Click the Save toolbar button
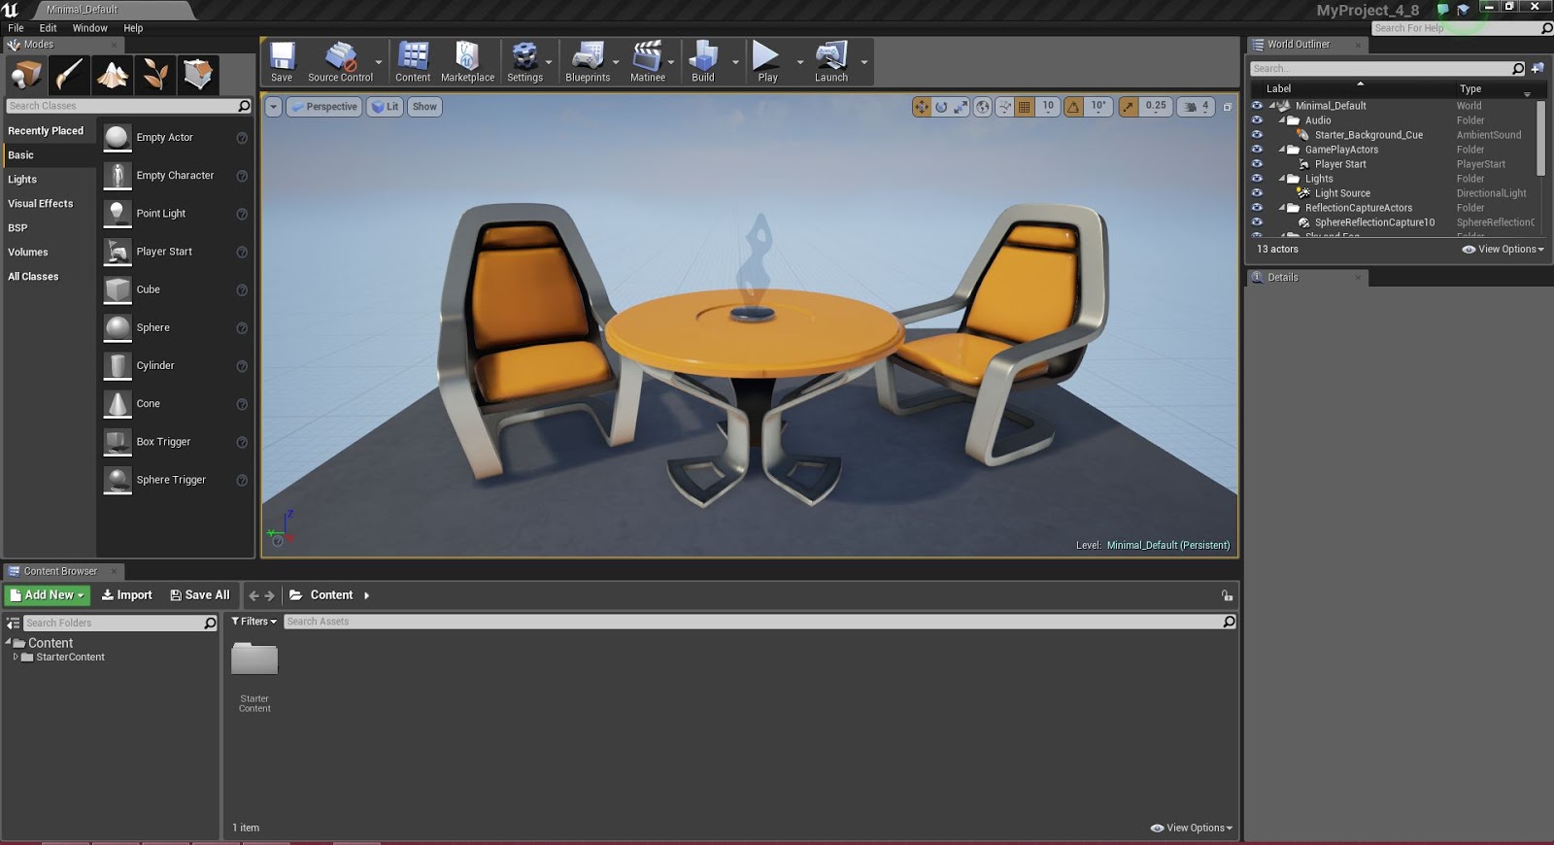Screen dimensions: 1554x845 click(x=282, y=62)
